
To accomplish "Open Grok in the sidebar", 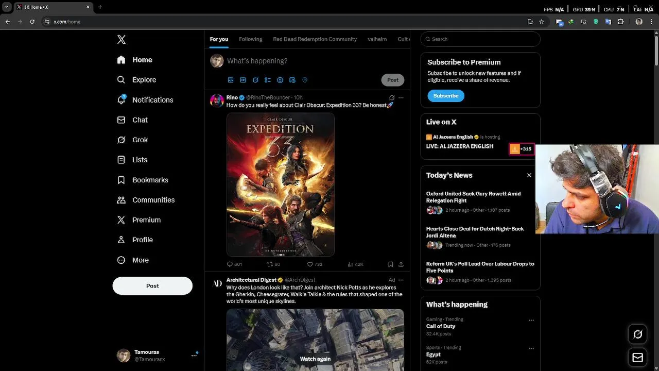I will click(132, 140).
